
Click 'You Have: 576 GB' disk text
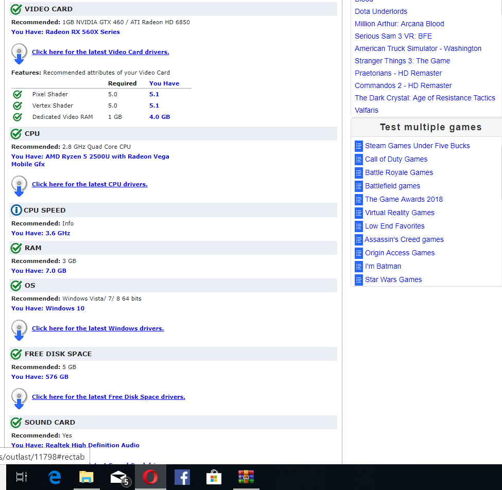tap(40, 377)
